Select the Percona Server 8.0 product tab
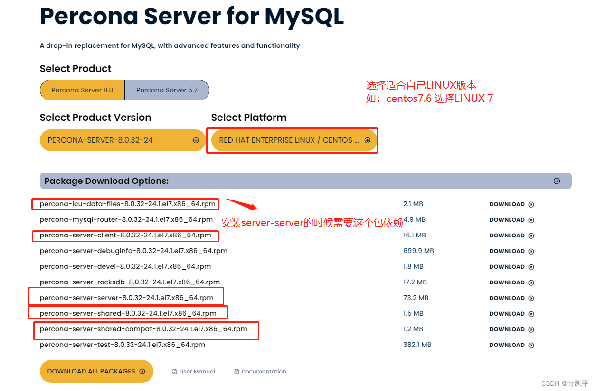 [x=82, y=90]
